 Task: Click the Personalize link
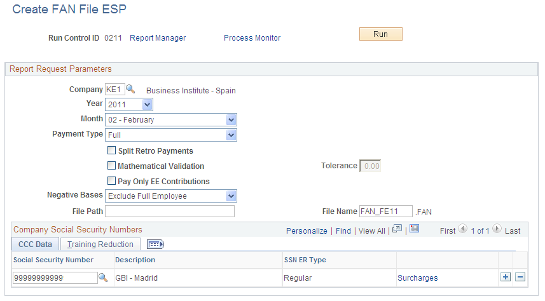tap(307, 231)
